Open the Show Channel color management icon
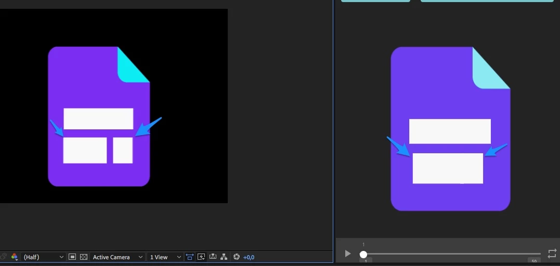This screenshot has width=560, height=266. pos(14,257)
